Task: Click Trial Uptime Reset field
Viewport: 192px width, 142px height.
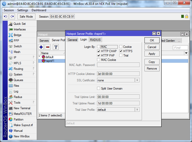Action: click(118, 103)
